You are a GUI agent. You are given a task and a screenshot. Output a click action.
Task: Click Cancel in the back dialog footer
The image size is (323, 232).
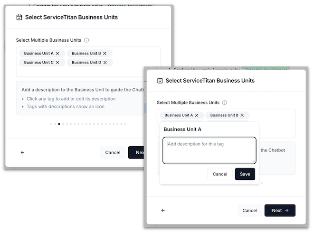click(113, 152)
